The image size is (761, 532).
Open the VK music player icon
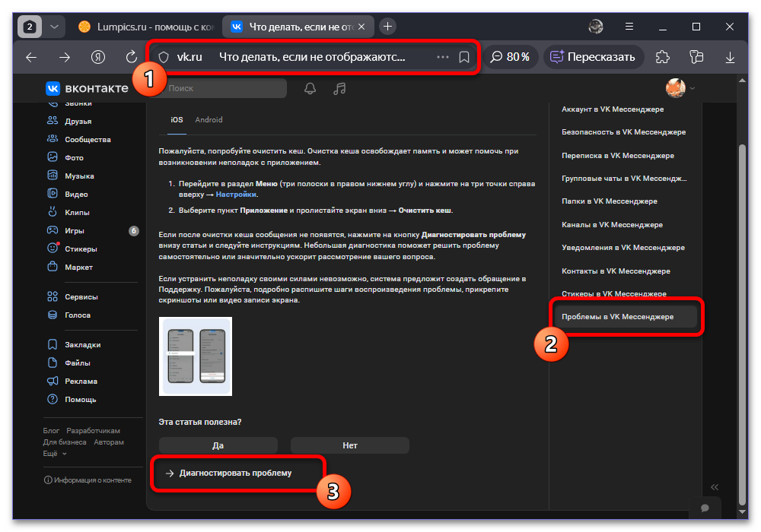(339, 88)
